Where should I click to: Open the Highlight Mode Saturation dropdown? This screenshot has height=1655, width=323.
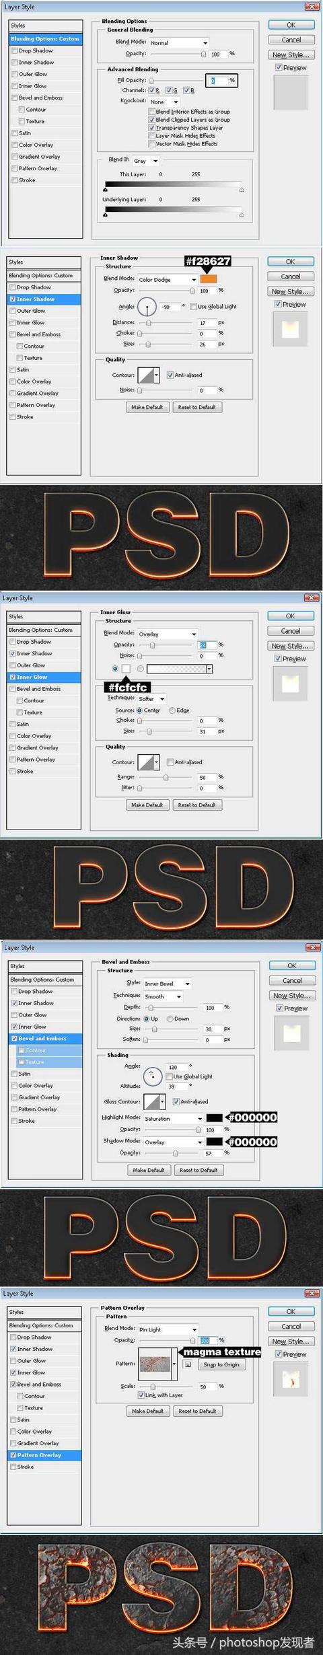(173, 1118)
